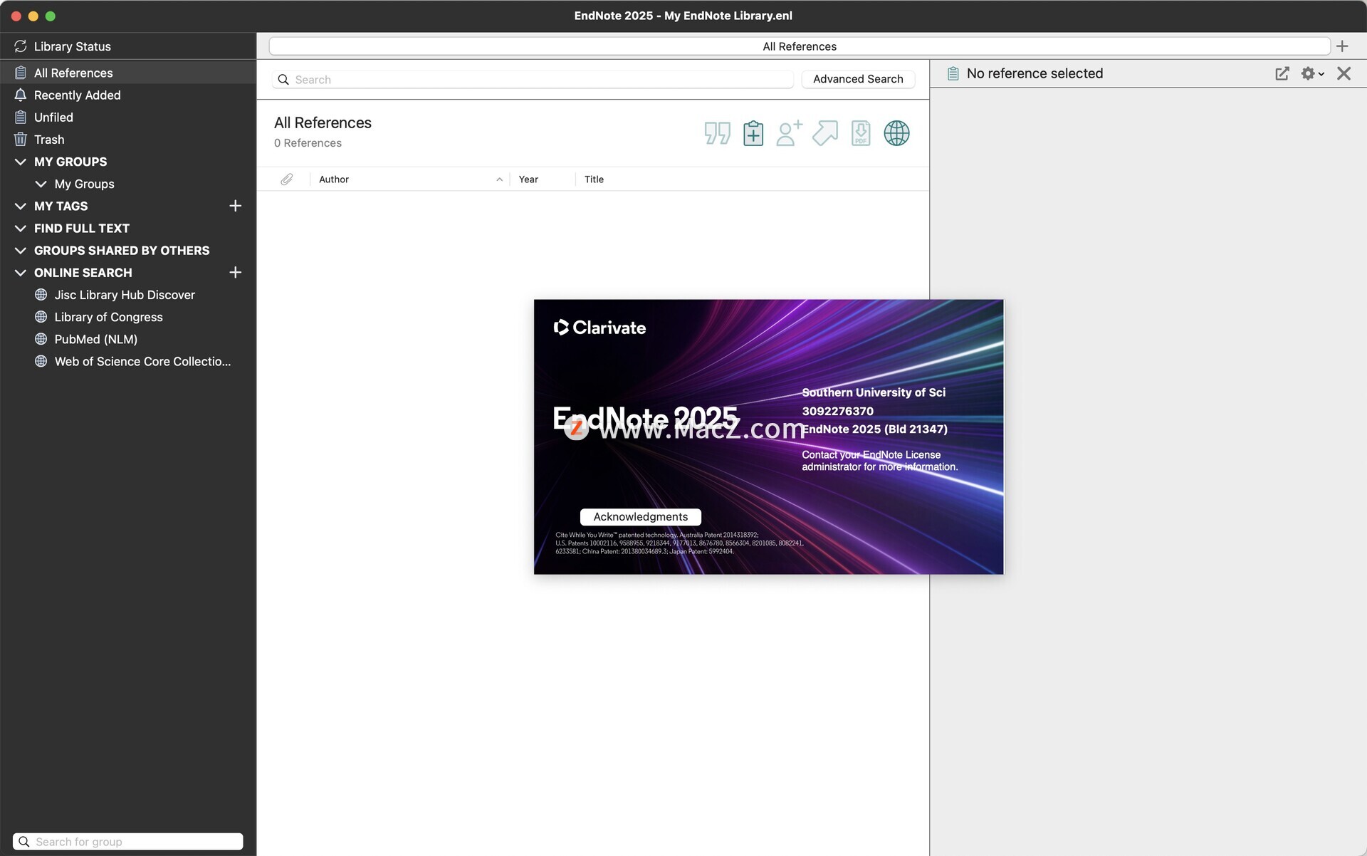
Task: Sort by attachment paperclip column
Action: (x=286, y=179)
